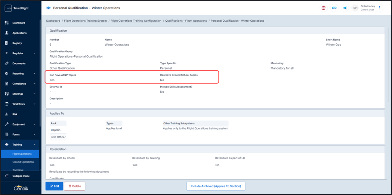
Task: Select Ground Operations in Training submenu
Action: click(x=23, y=162)
